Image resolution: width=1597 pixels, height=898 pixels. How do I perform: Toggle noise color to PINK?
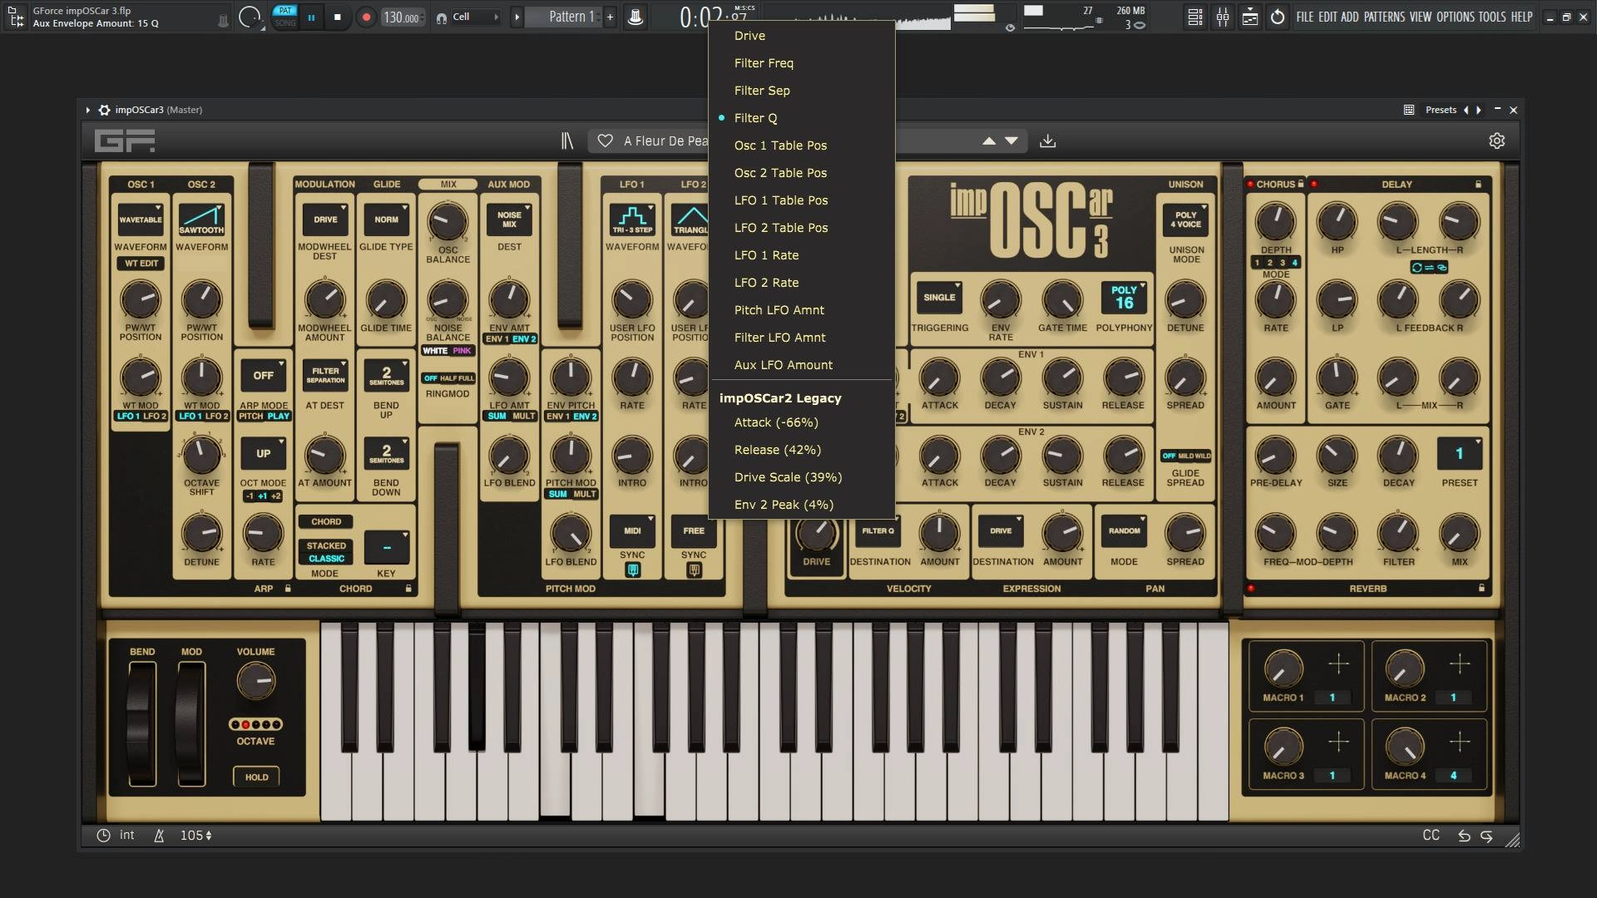click(462, 351)
